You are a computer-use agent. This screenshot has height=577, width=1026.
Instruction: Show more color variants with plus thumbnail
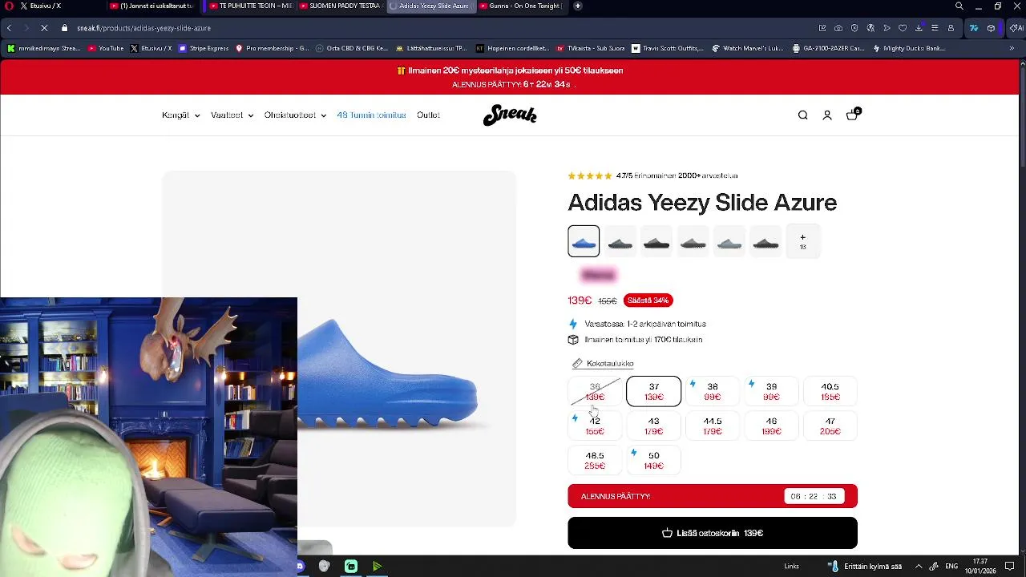point(802,241)
